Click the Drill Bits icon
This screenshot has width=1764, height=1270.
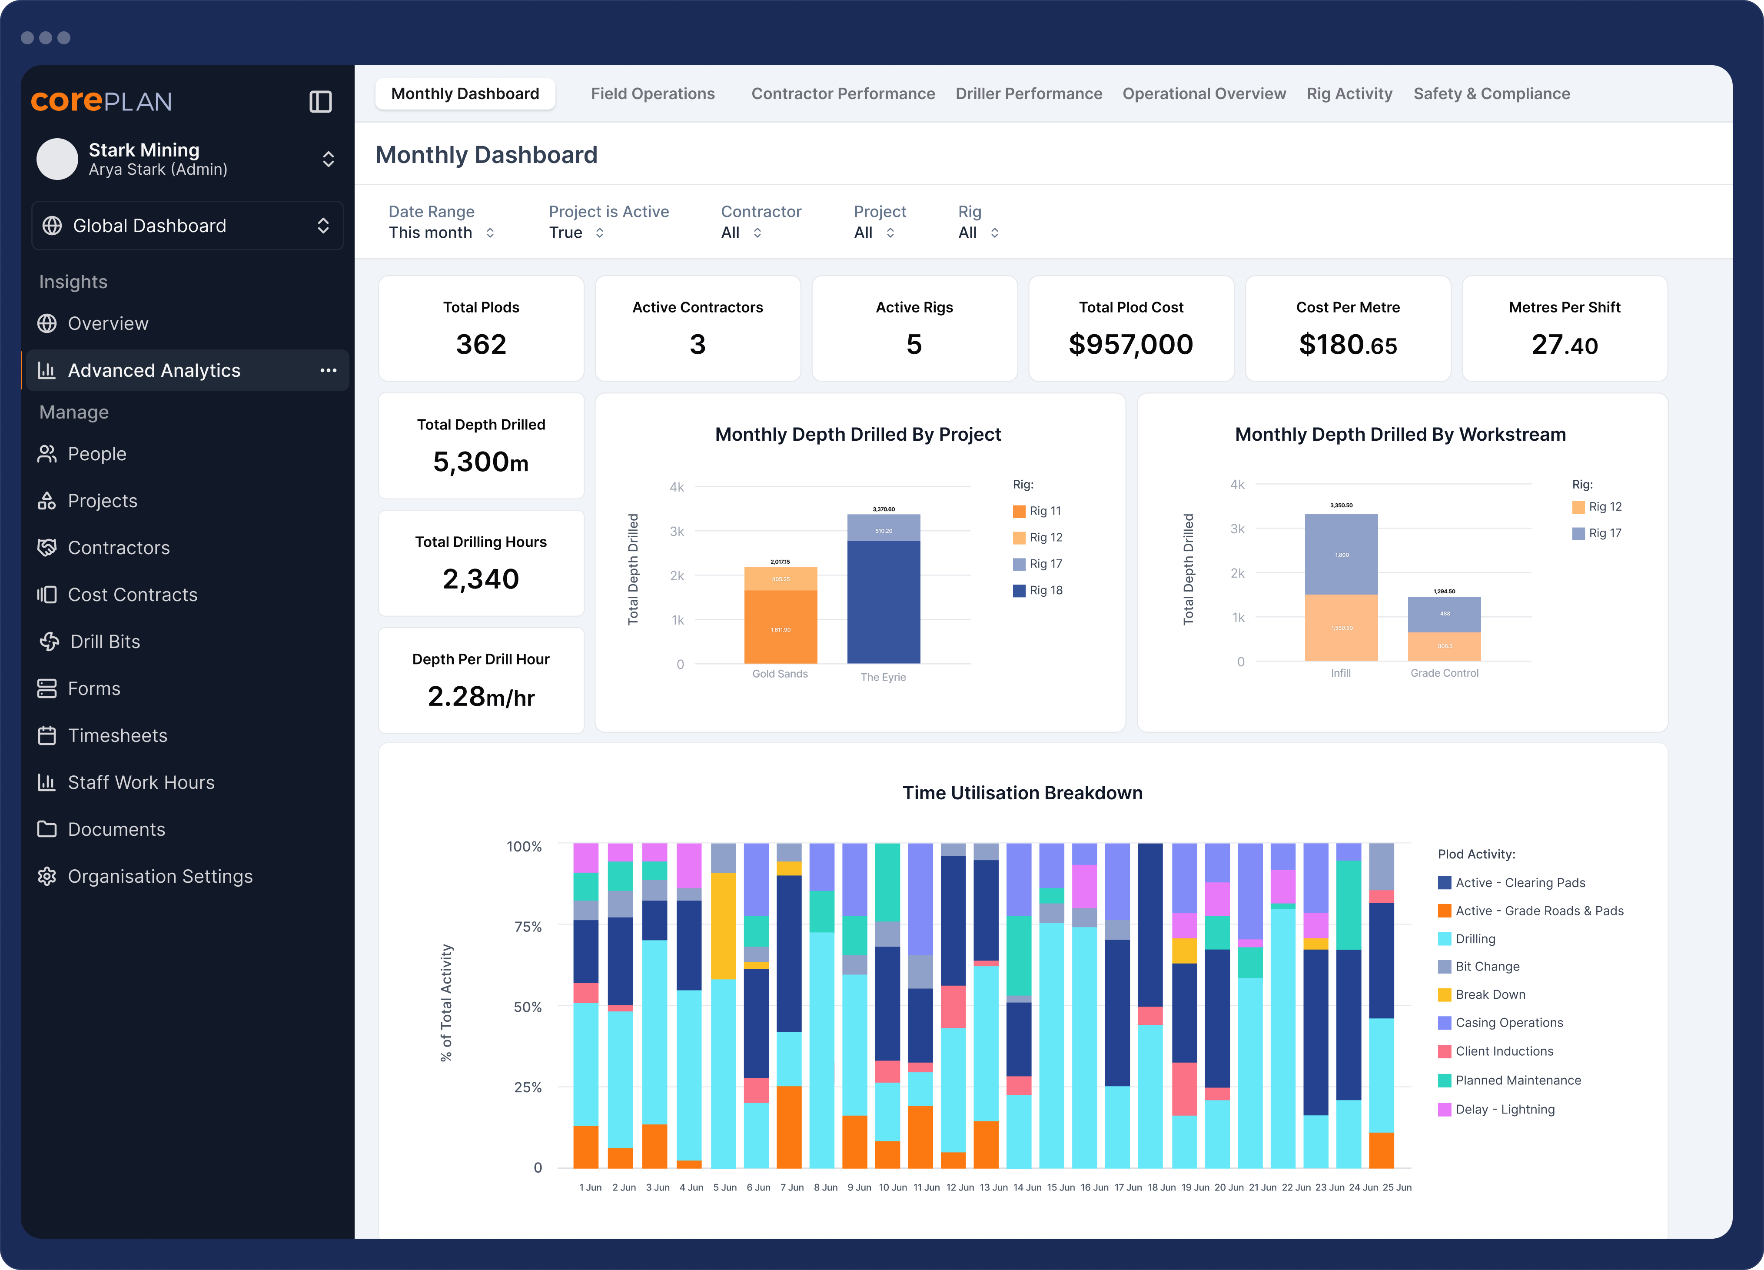click(49, 642)
